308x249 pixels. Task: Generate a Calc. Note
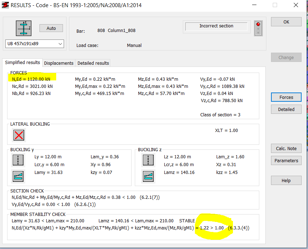click(x=286, y=148)
